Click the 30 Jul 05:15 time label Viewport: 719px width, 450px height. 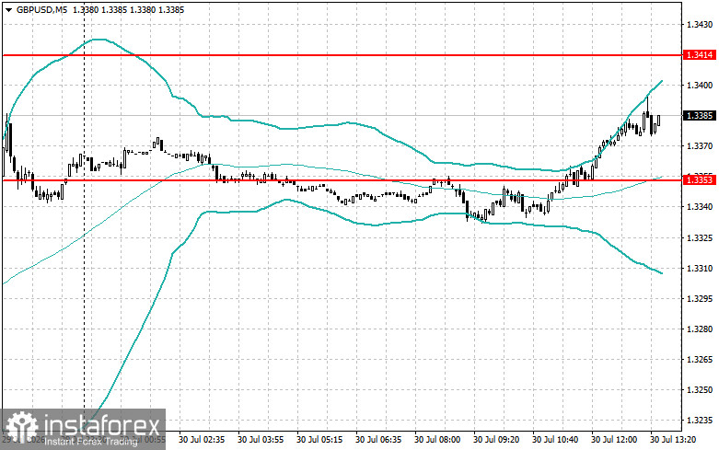pyautogui.click(x=319, y=440)
